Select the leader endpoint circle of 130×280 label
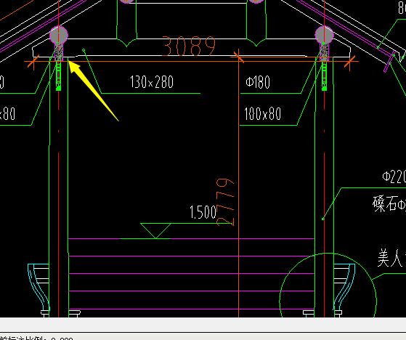The width and height of the screenshot is (406, 340). pyautogui.click(x=84, y=50)
